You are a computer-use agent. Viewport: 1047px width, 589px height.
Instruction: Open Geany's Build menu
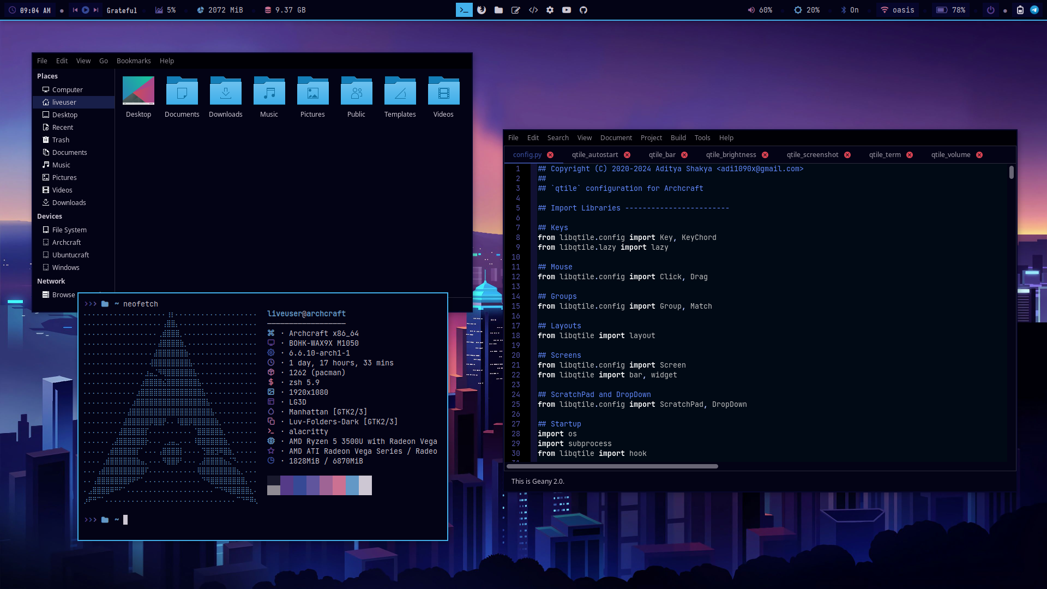tap(678, 138)
